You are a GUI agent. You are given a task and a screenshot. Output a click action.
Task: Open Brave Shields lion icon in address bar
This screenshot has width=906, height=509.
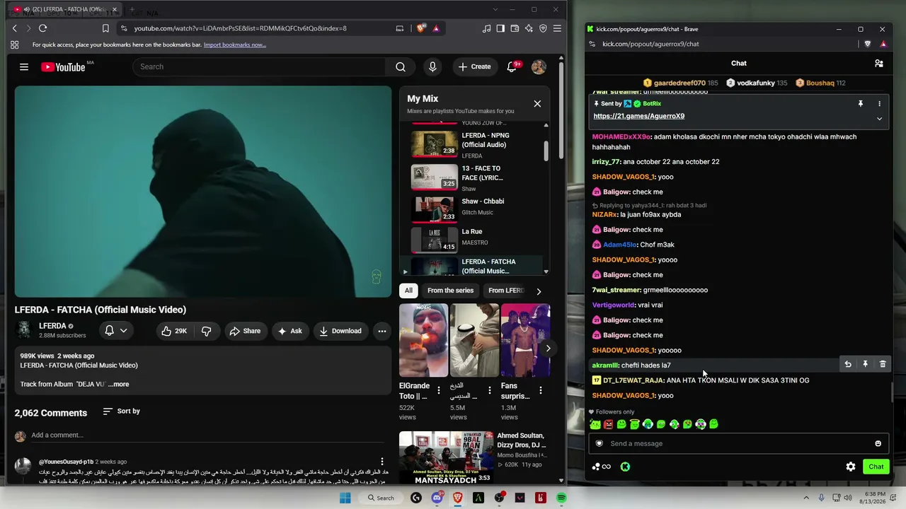421,28
